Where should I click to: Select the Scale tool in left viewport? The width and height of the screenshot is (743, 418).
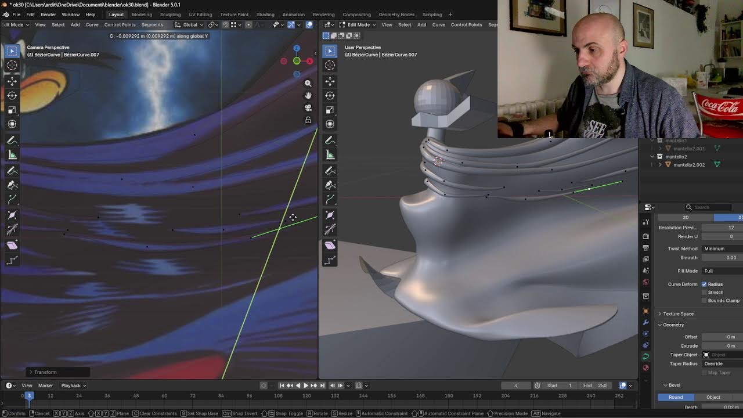12,110
